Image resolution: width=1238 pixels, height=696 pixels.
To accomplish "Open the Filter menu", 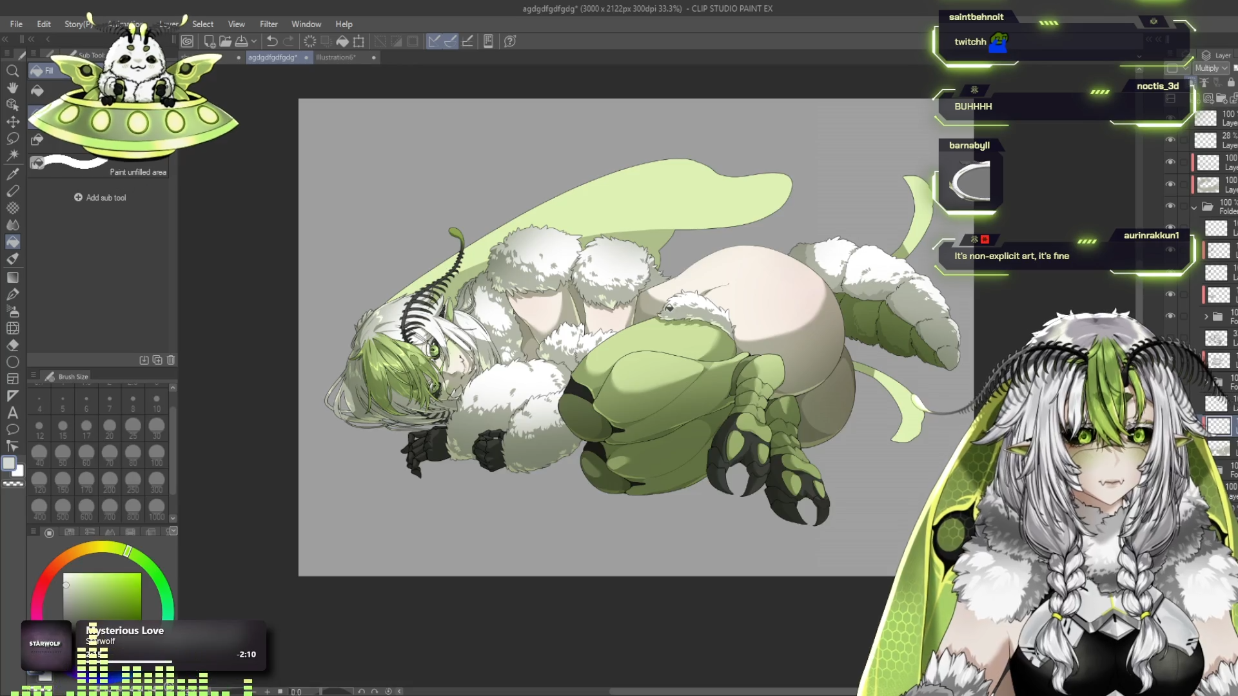I will [268, 24].
